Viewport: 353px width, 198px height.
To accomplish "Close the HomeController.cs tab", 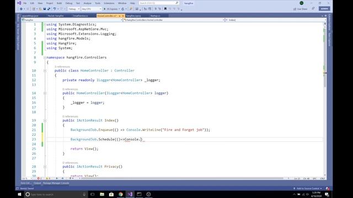I will pyautogui.click(x=122, y=16).
